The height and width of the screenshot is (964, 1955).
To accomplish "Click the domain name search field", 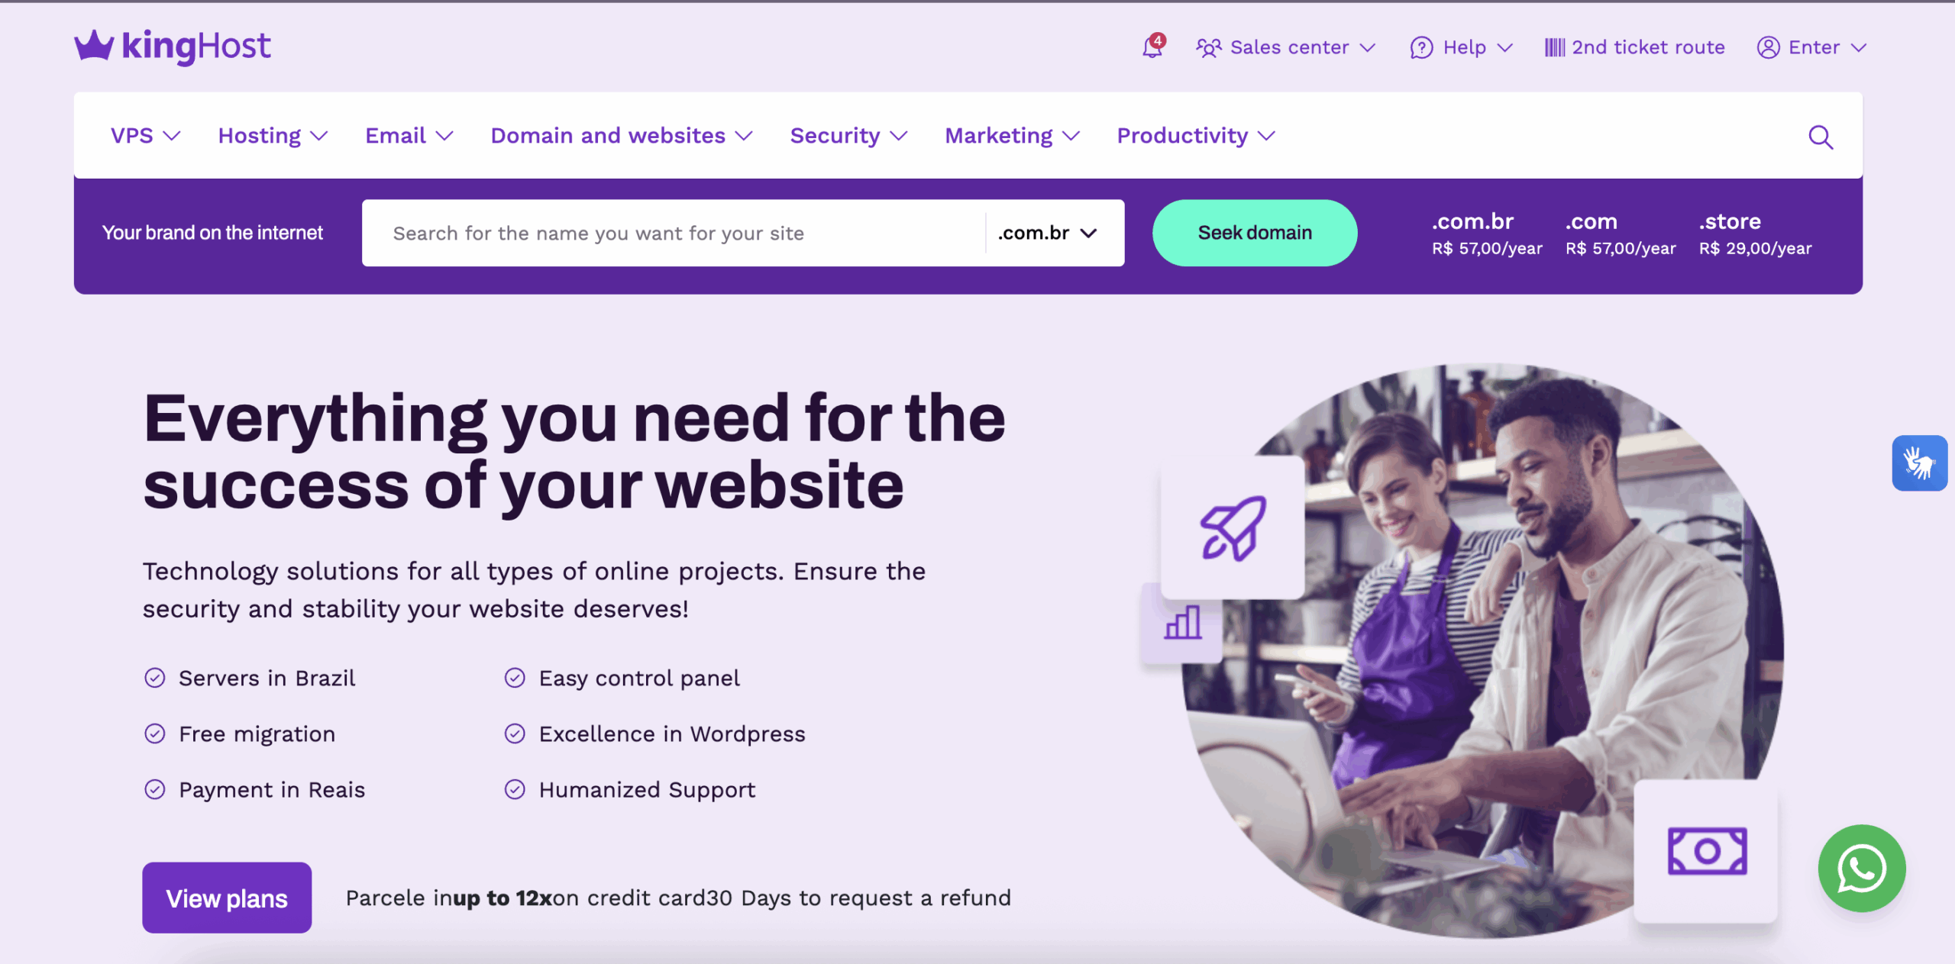I will tap(674, 233).
